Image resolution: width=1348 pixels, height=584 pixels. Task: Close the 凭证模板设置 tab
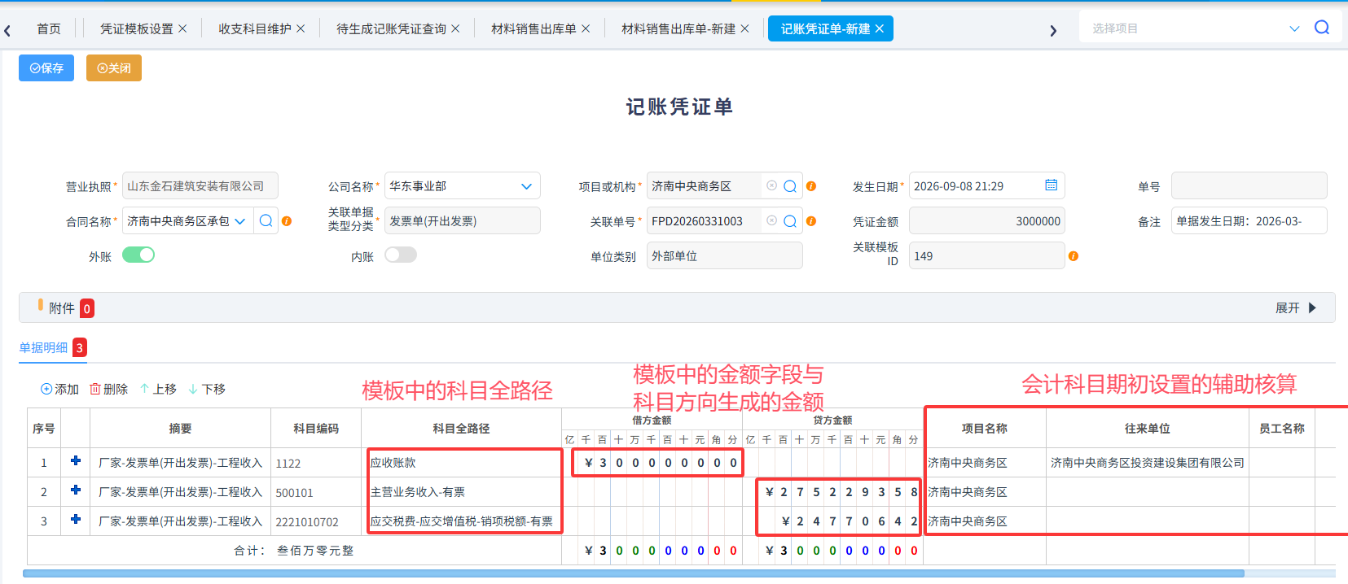coord(182,28)
